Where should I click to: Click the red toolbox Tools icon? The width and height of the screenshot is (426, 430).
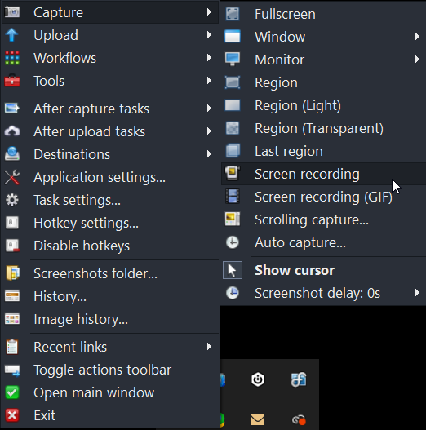12,81
